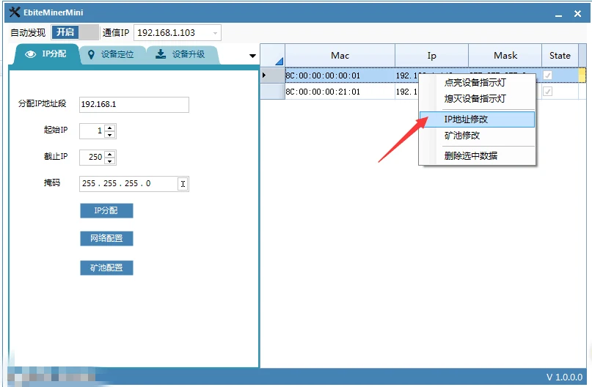Choose 点亮设备指示灯 from context menu

point(478,83)
